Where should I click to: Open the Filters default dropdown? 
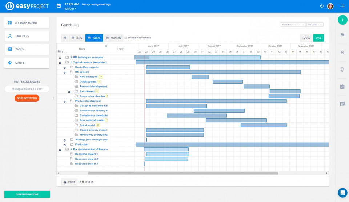coord(293,25)
